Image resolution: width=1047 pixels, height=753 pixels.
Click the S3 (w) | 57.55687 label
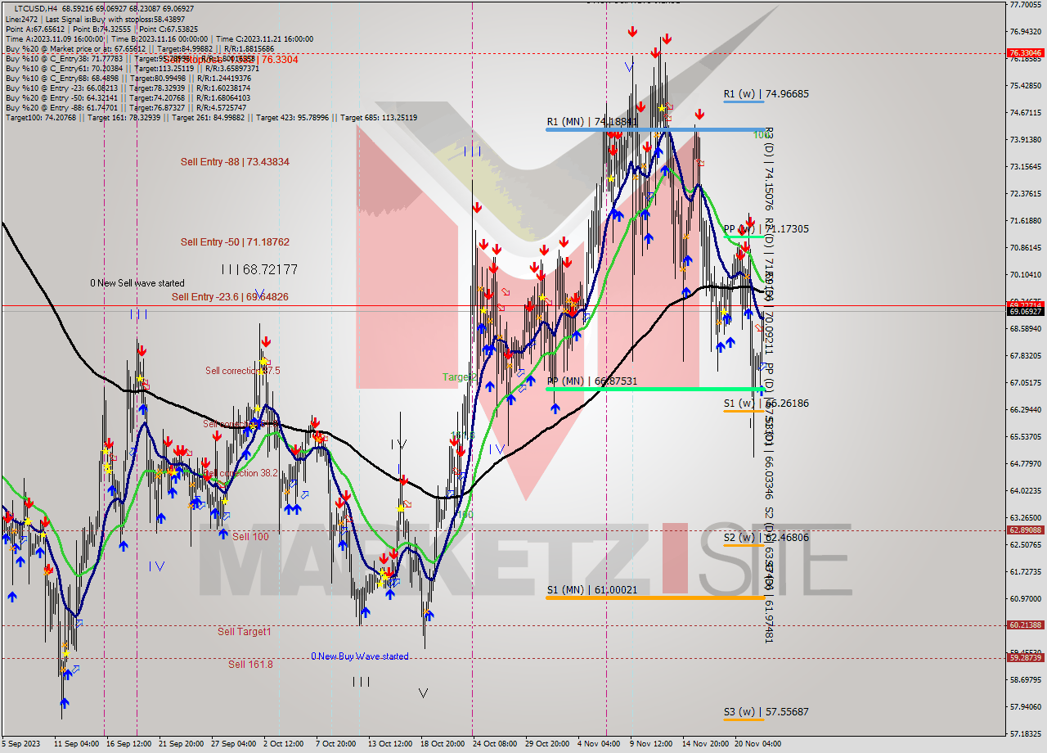tap(766, 712)
